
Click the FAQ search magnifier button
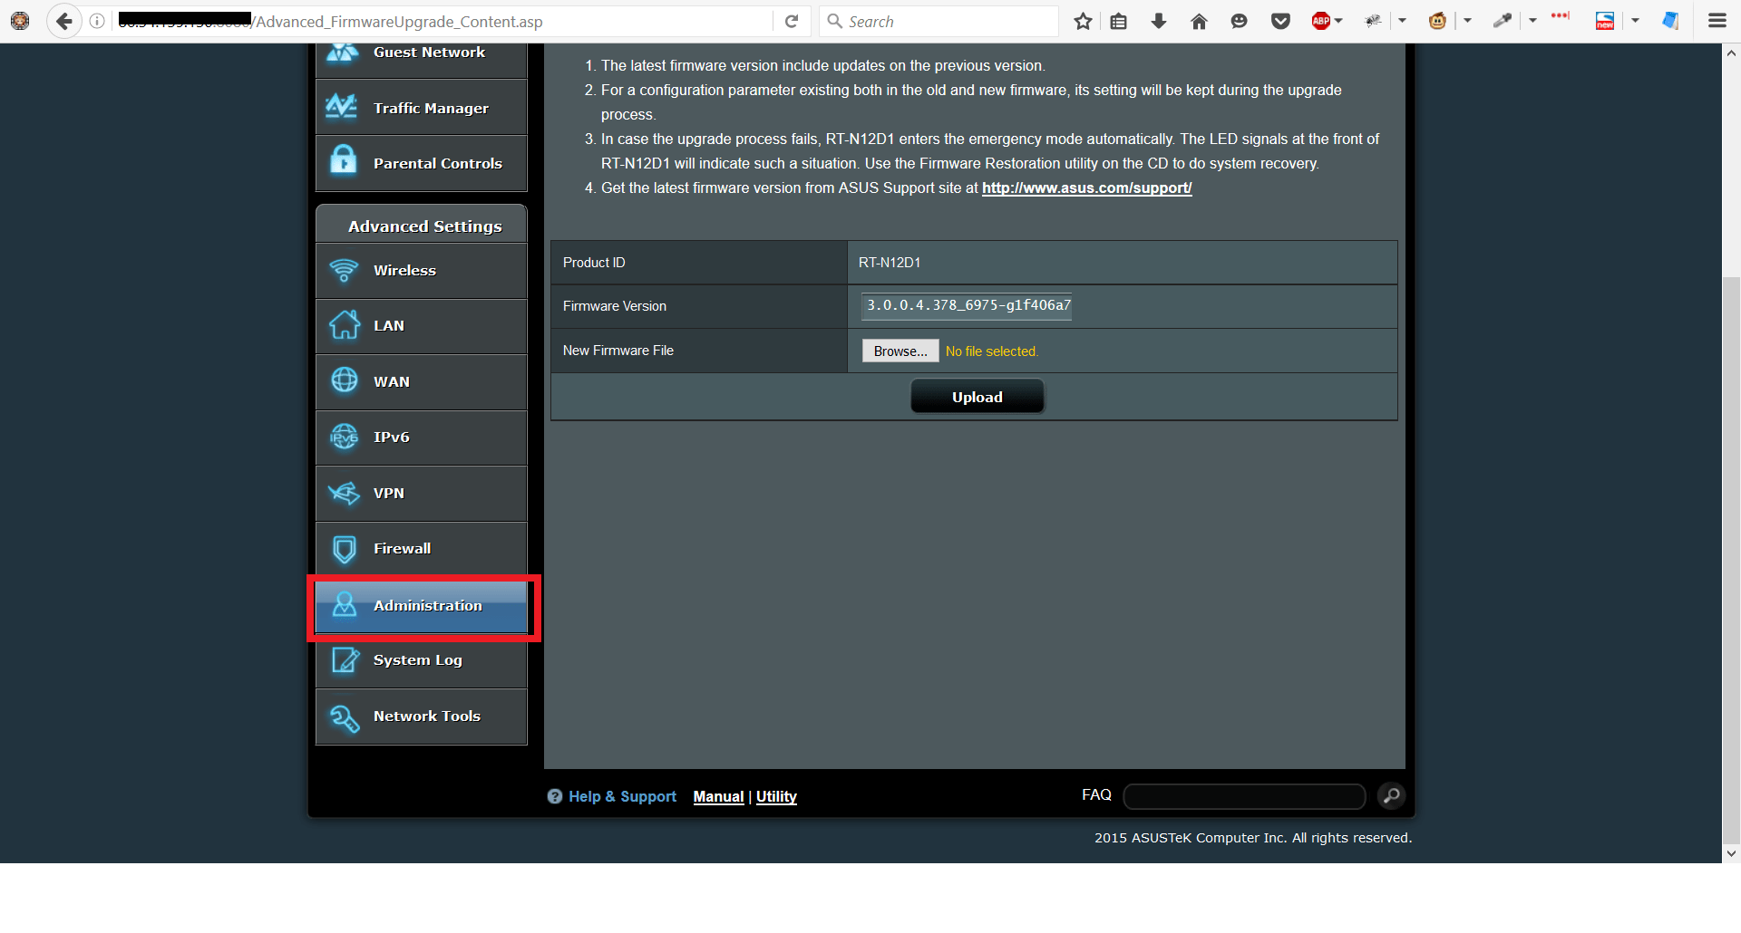tap(1391, 796)
